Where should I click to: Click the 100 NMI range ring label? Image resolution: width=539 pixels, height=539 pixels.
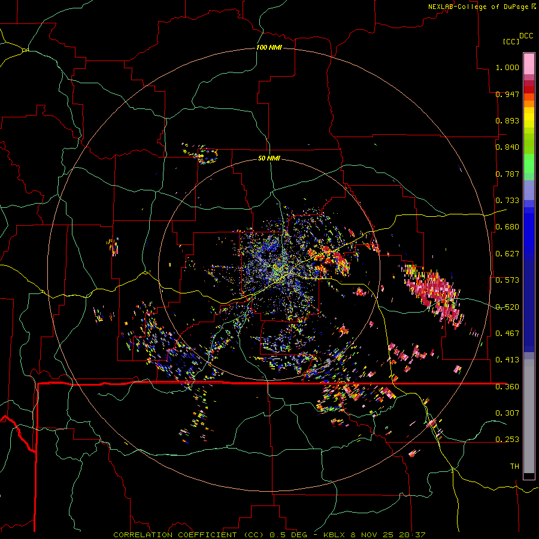269,47
